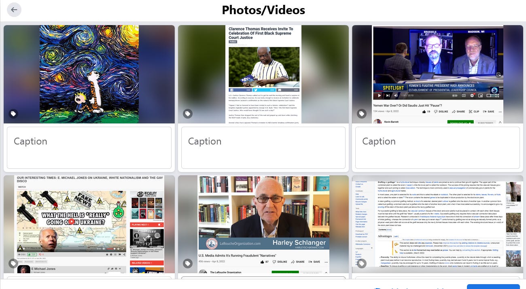Add caption under Clarence Thomas article photo
This screenshot has height=289, width=526.
(x=263, y=148)
